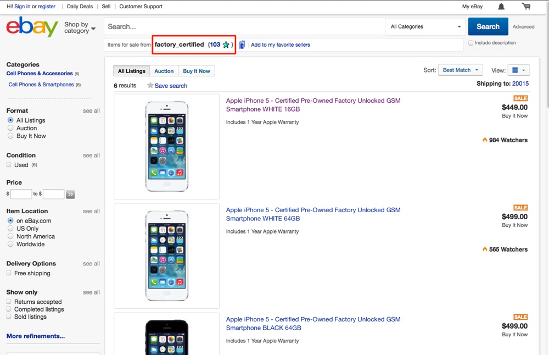Image resolution: width=549 pixels, height=355 pixels.
Task: Click the SALE badge on $449.00 listing
Action: 520,98
